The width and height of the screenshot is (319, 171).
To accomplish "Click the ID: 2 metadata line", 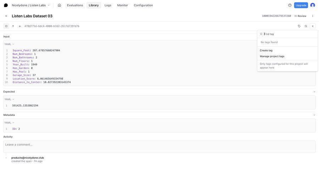I will point(16,129).
